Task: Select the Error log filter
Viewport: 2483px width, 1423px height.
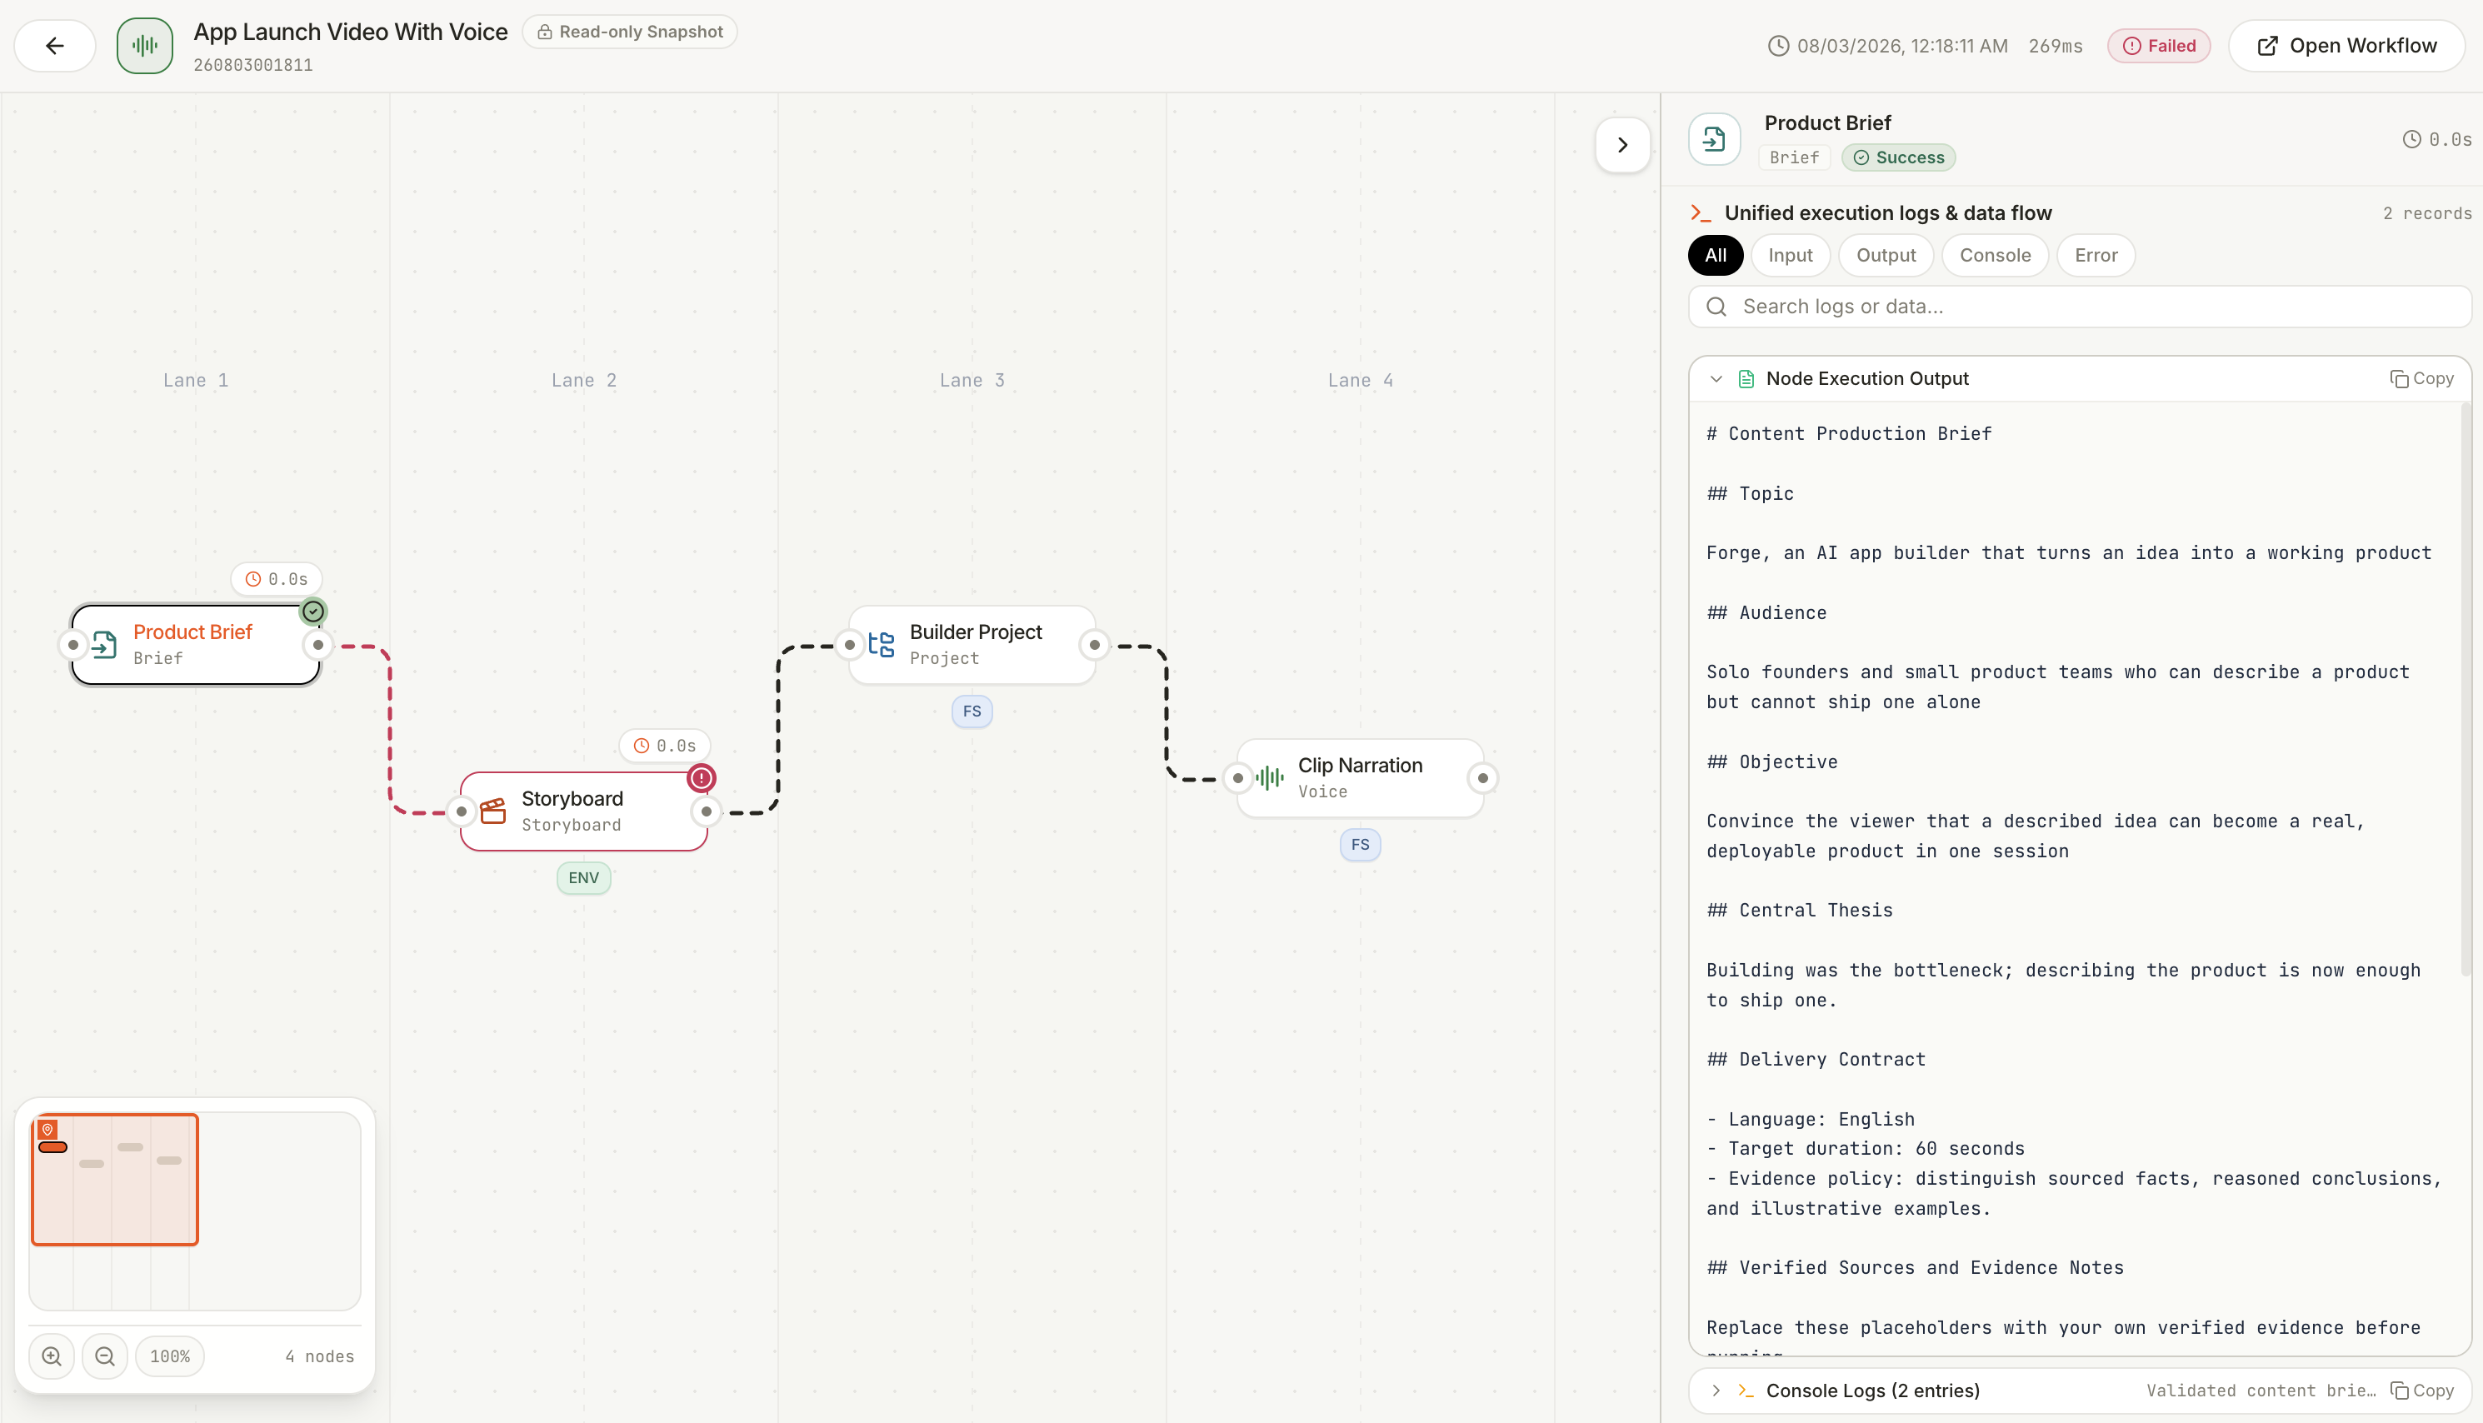Action: tap(2096, 255)
